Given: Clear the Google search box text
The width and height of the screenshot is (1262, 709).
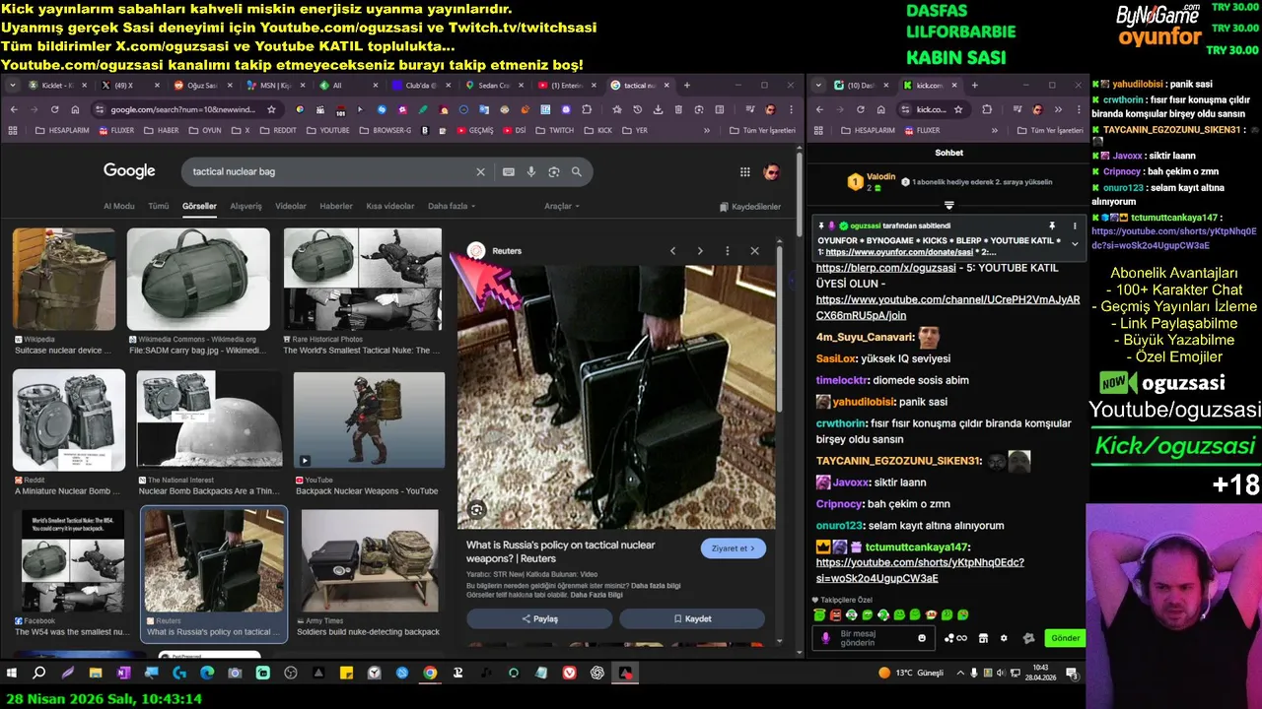Looking at the screenshot, I should click(481, 171).
